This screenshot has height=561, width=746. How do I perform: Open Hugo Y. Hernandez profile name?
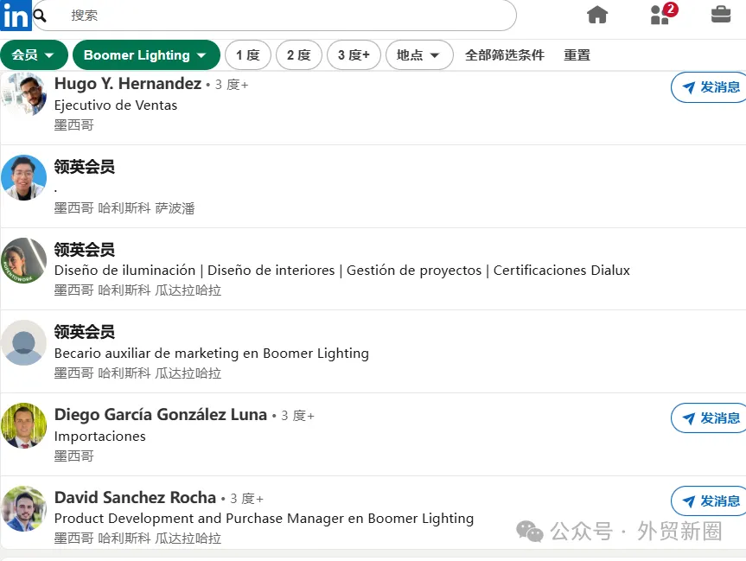pos(128,84)
